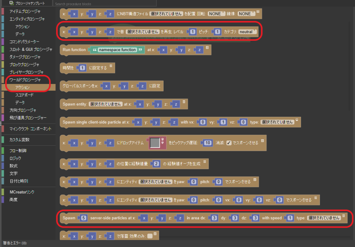Click the note icon on the NBT構造ファイル block
Image resolution: width=355 pixels, height=247 pixels.
click(258, 11)
